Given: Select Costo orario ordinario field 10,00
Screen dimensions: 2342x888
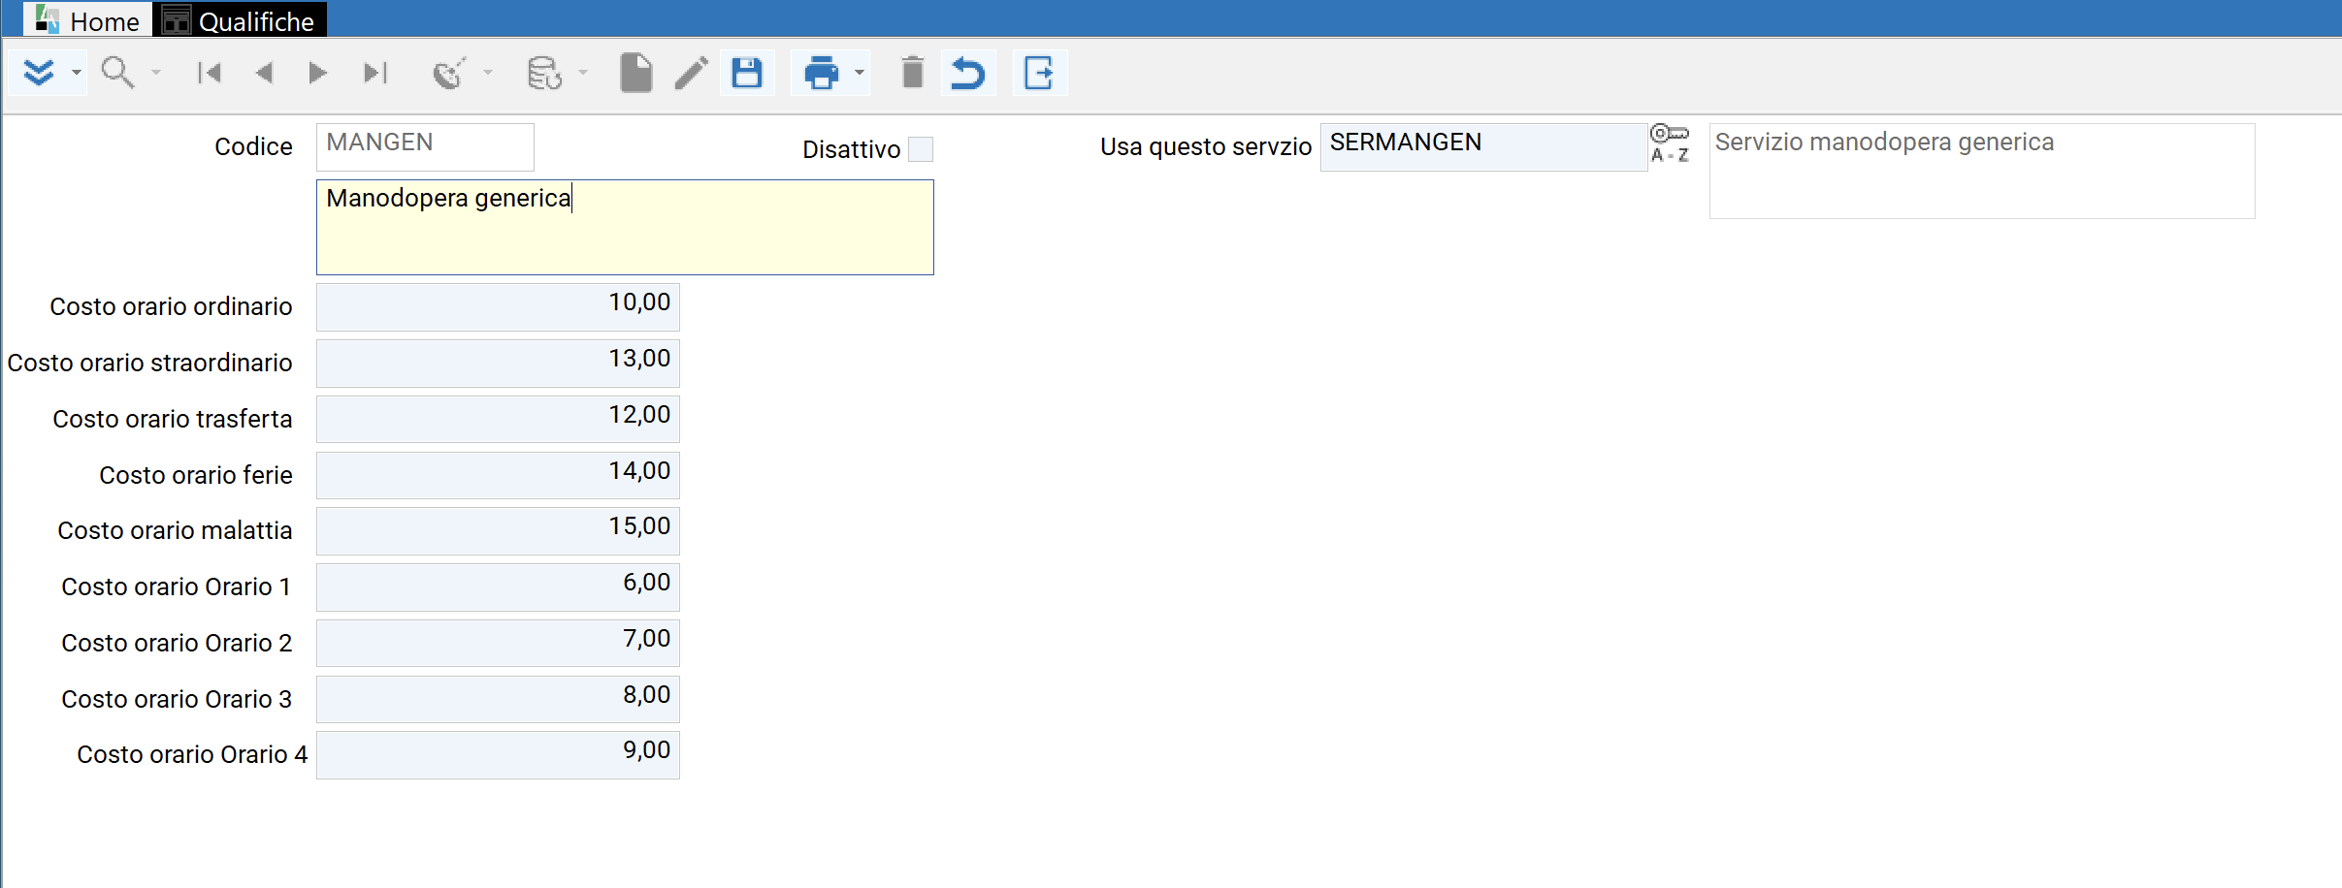Looking at the screenshot, I should [x=498, y=306].
